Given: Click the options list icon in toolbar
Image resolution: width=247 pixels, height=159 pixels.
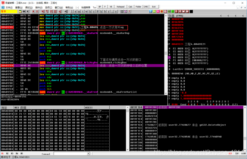Looking at the screenshot, I should click(x=122, y=11).
